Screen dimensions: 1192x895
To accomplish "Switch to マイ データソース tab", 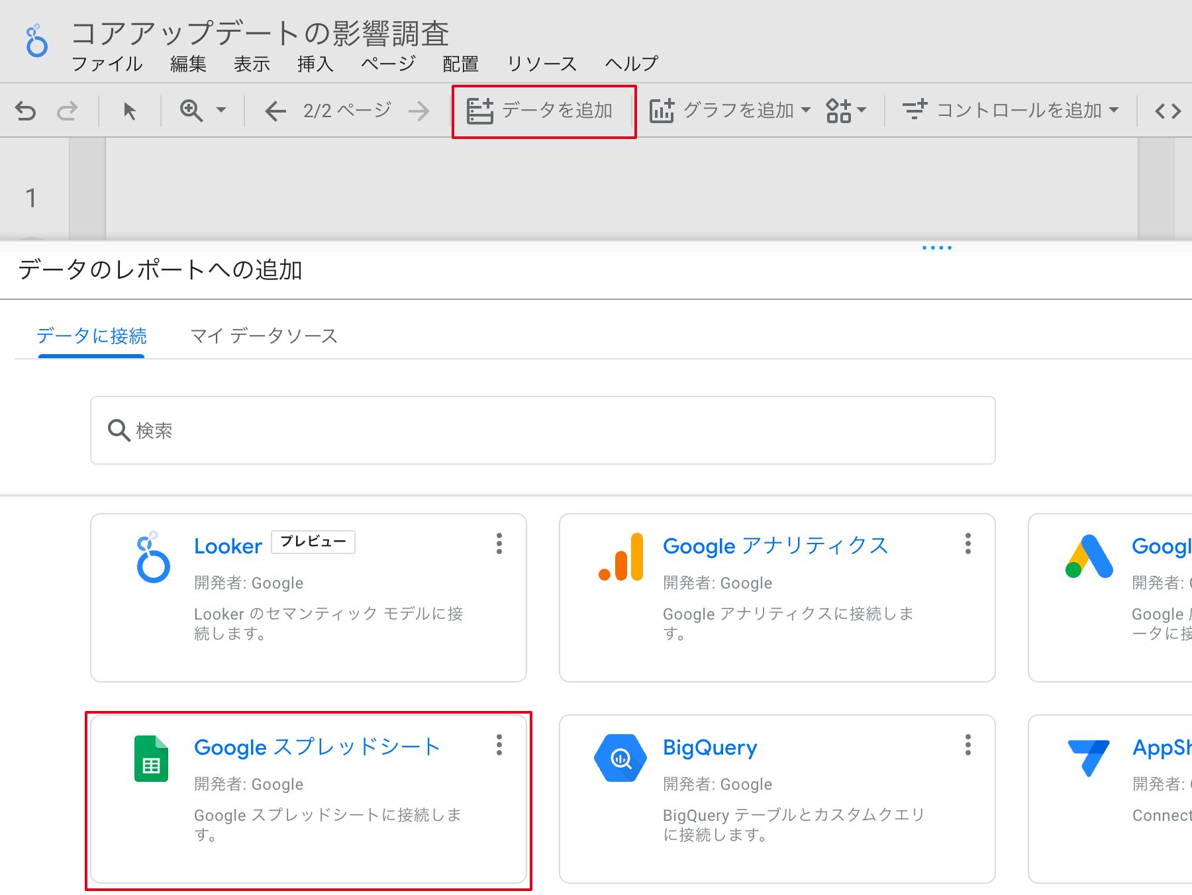I will [x=264, y=336].
